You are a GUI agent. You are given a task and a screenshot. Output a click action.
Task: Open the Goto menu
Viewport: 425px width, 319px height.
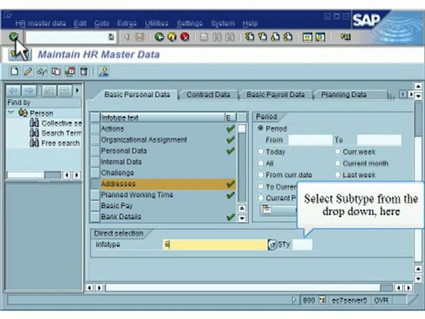tap(102, 23)
